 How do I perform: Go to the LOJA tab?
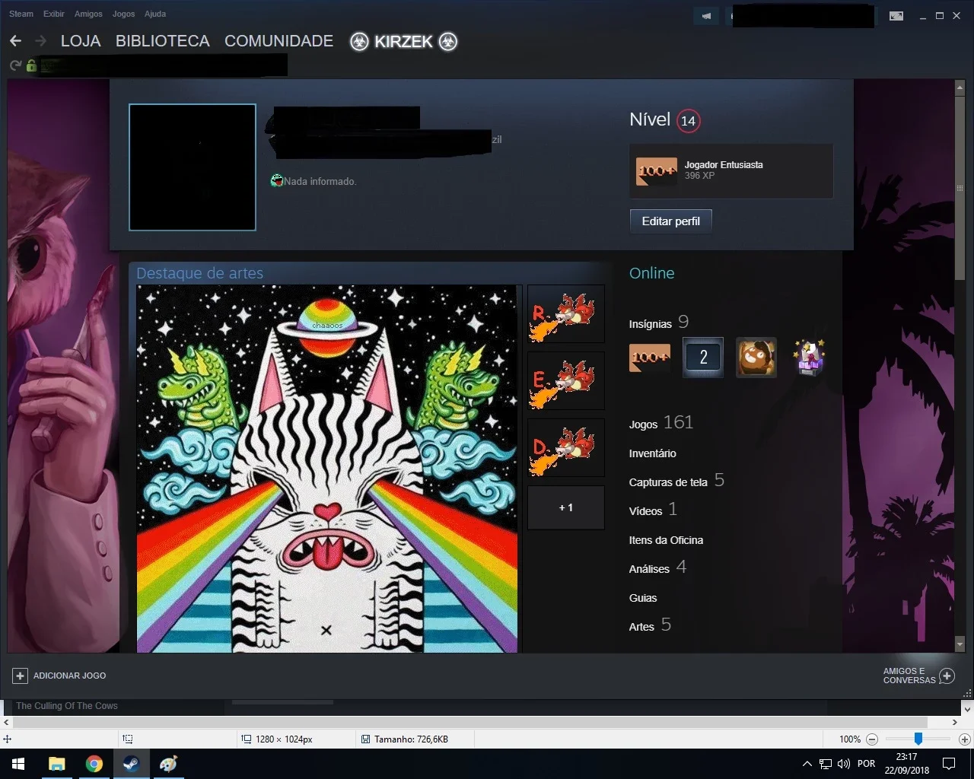81,41
